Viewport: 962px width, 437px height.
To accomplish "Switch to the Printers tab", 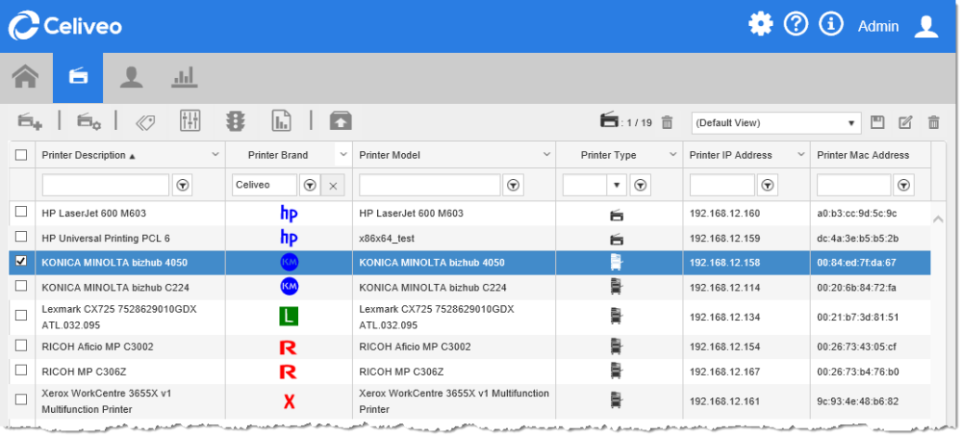I will [78, 77].
